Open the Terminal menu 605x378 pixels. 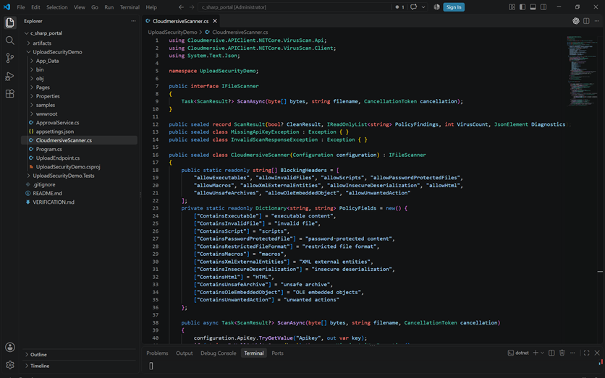click(130, 7)
